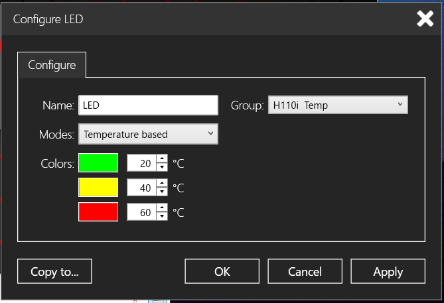444x303 pixels.
Task: Open the Group dropdown showing H110i Temp
Action: tap(338, 105)
